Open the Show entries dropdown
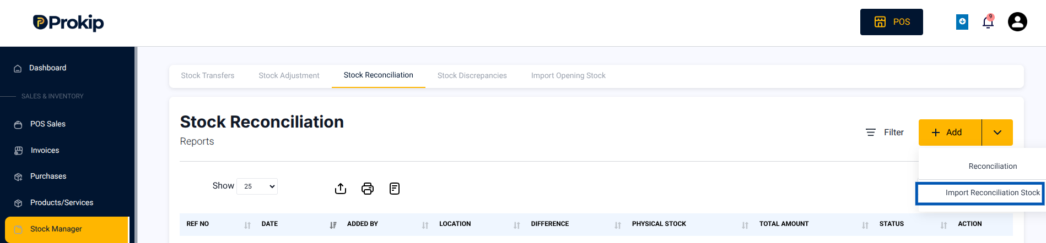 [257, 186]
